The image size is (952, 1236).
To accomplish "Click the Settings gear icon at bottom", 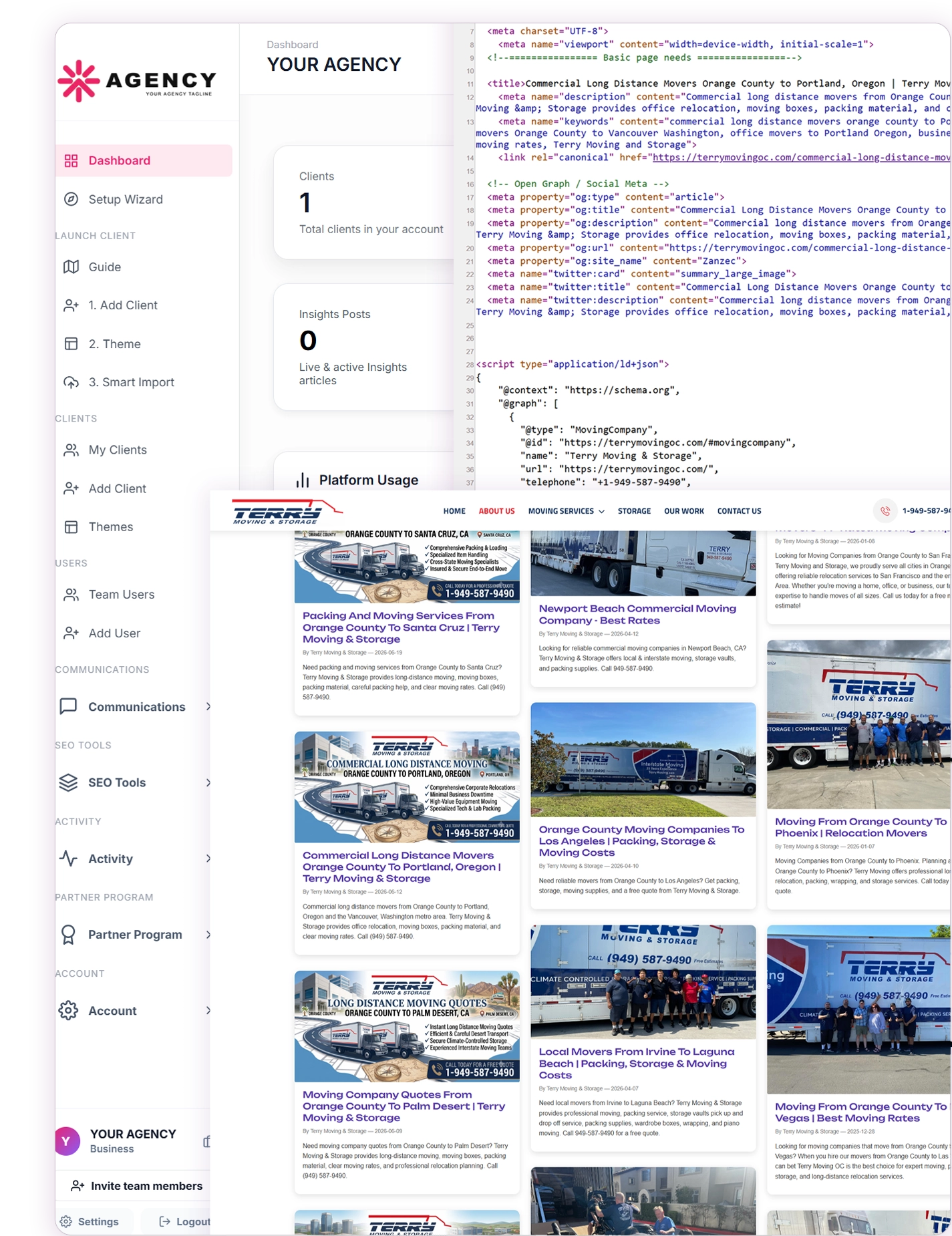I will click(x=65, y=1221).
